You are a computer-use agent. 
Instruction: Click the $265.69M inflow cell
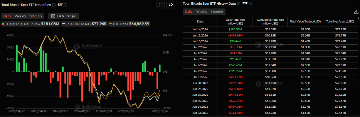tap(235, 65)
